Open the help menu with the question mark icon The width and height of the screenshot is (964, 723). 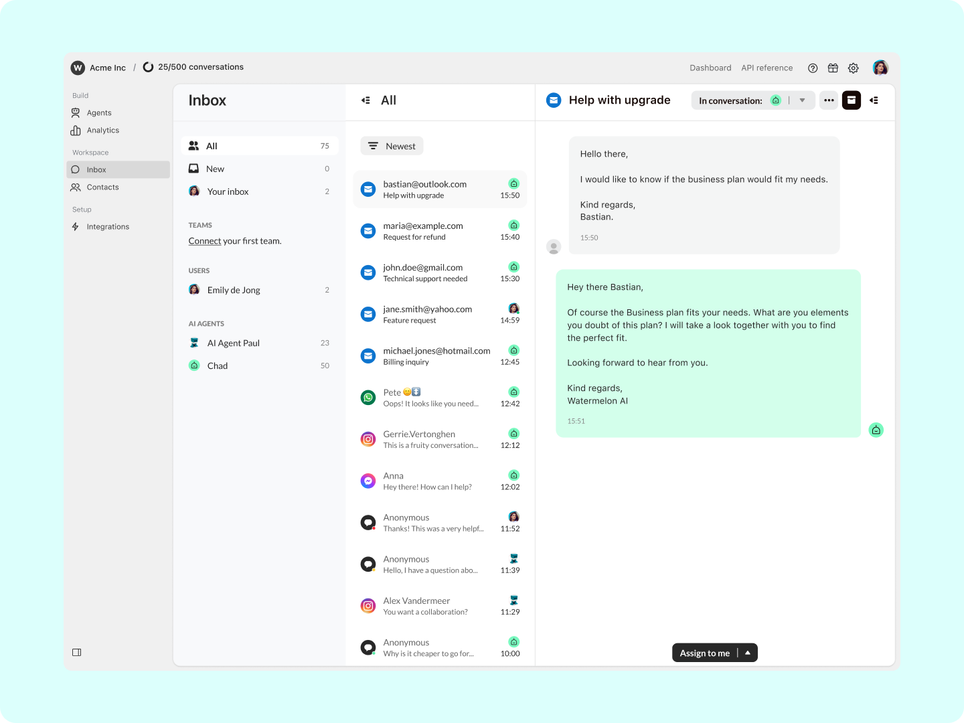coord(813,68)
